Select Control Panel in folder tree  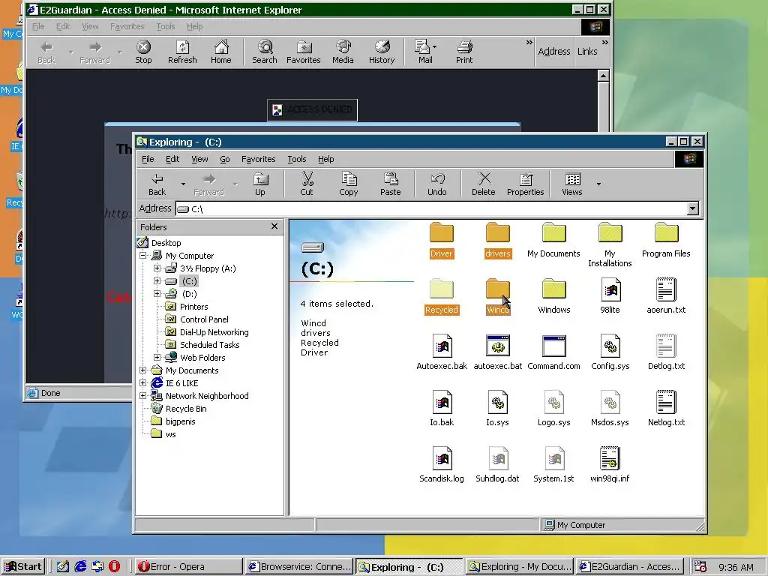tap(204, 319)
